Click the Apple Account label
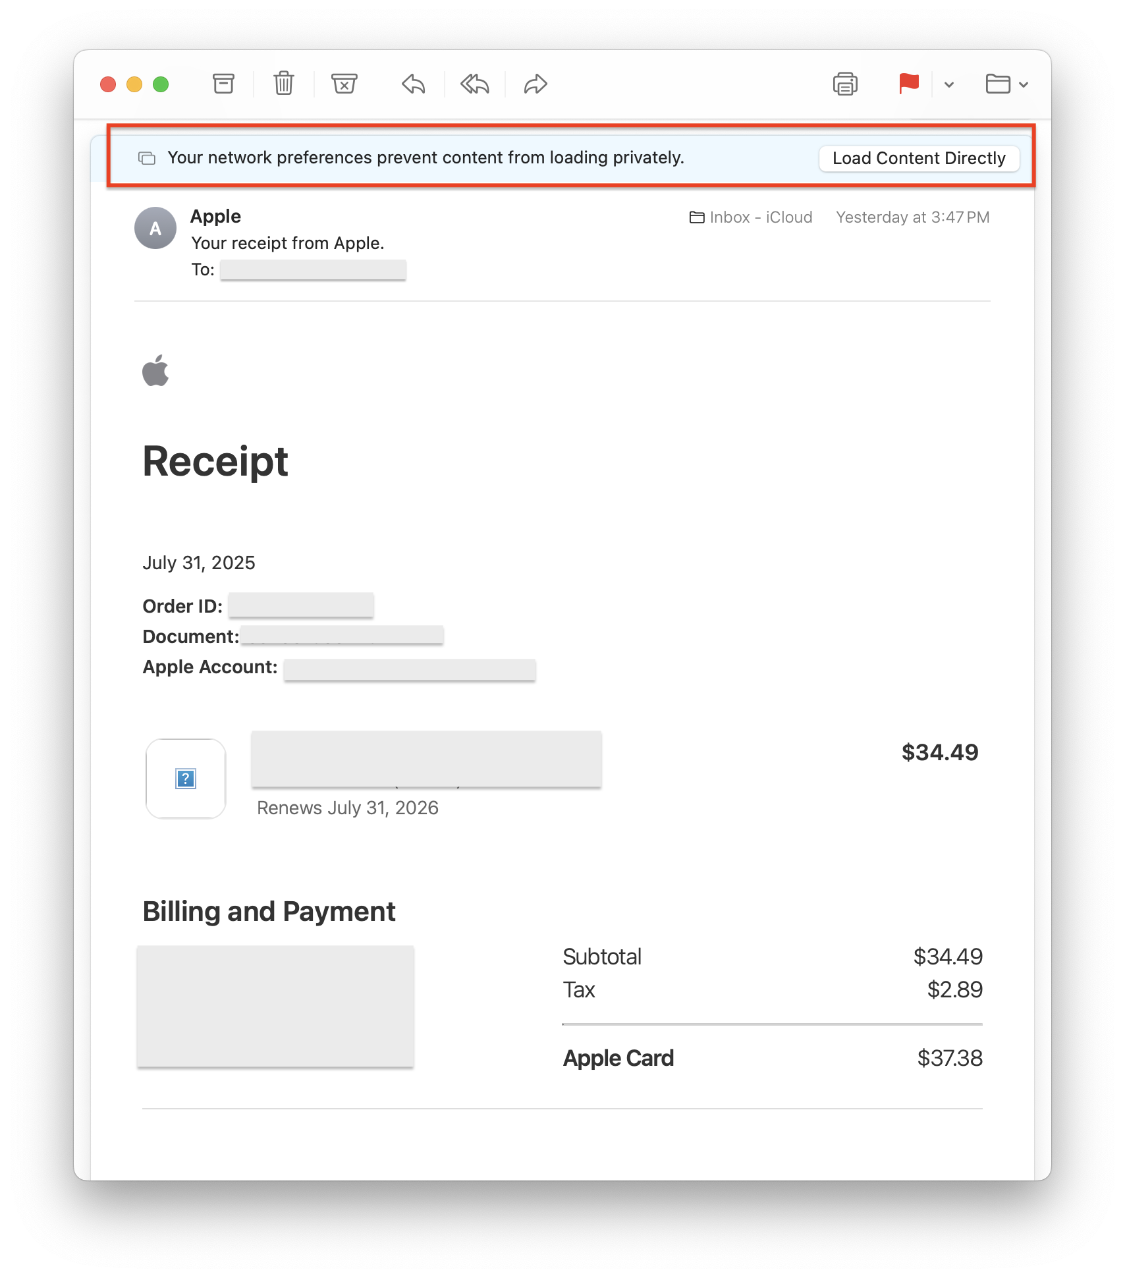The width and height of the screenshot is (1125, 1278). click(210, 667)
